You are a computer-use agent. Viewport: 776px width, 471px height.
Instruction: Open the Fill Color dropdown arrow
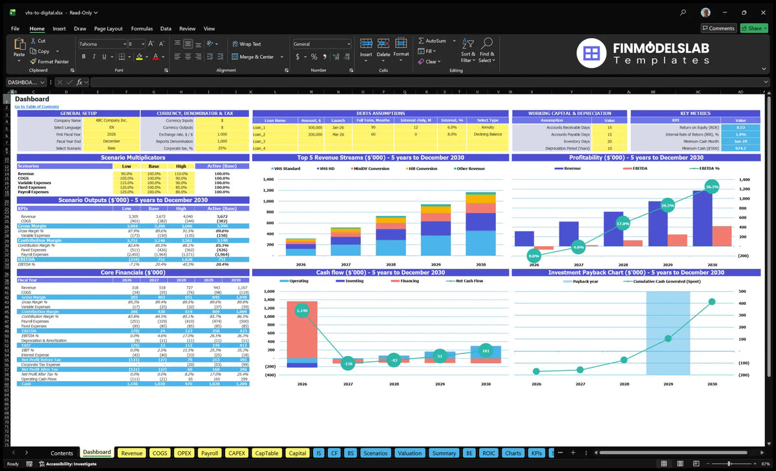pos(145,57)
